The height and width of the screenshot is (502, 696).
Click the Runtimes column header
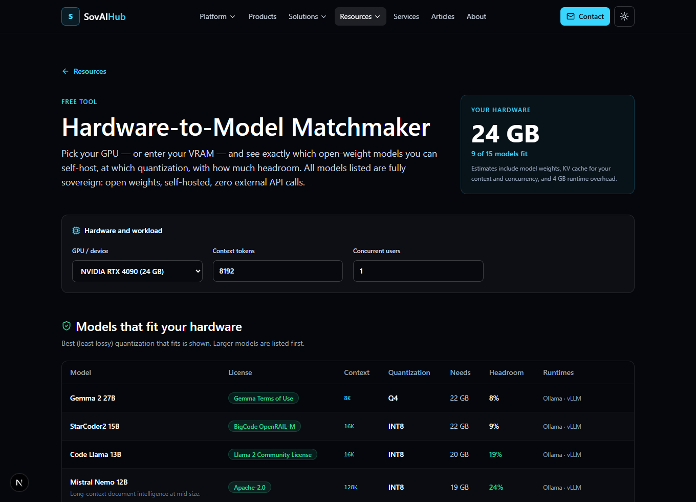558,372
